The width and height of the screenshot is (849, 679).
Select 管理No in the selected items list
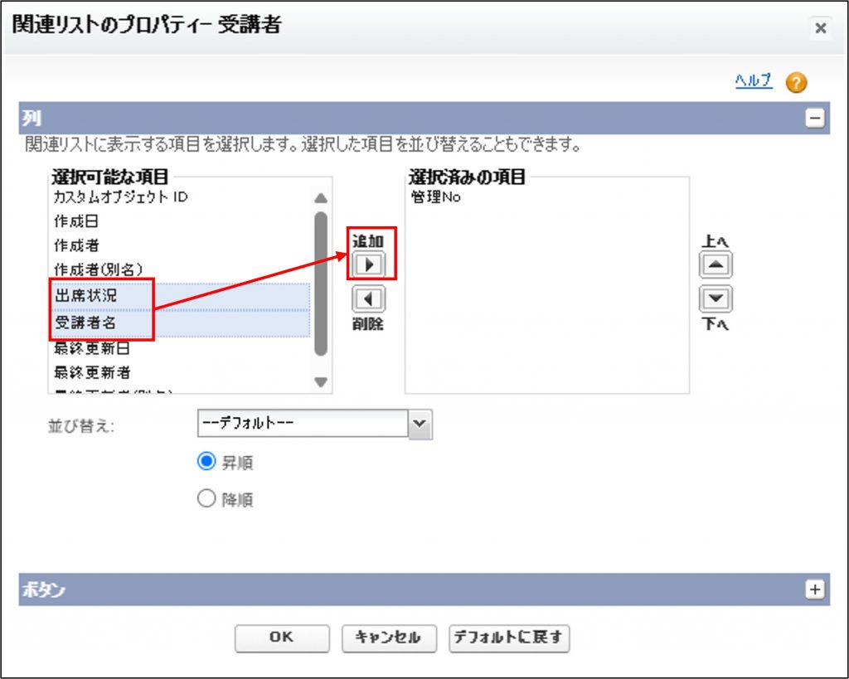click(x=435, y=197)
